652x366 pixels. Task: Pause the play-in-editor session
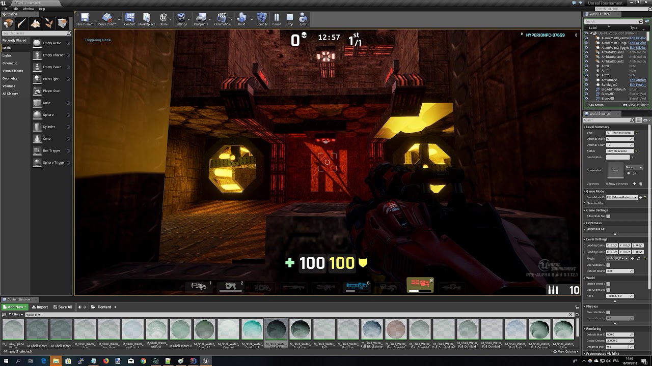(277, 19)
